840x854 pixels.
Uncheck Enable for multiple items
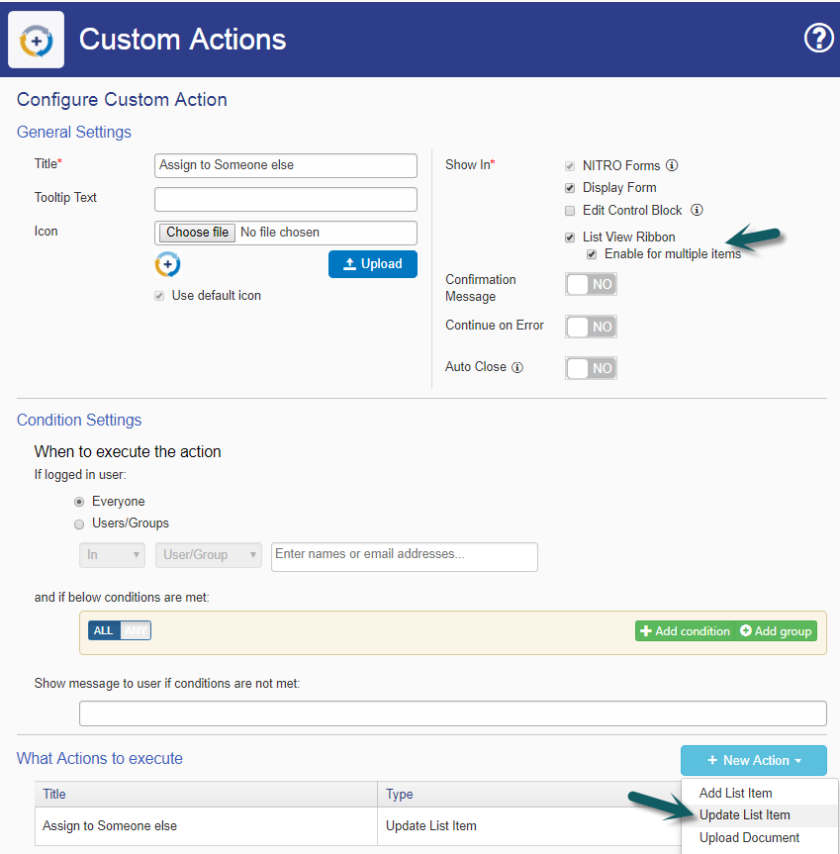coord(592,254)
